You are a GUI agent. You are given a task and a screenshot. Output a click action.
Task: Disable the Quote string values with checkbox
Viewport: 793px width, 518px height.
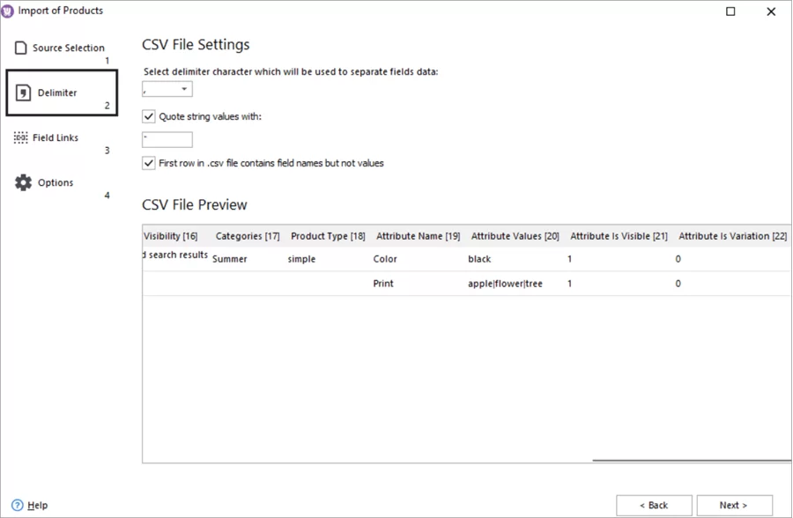[149, 115]
